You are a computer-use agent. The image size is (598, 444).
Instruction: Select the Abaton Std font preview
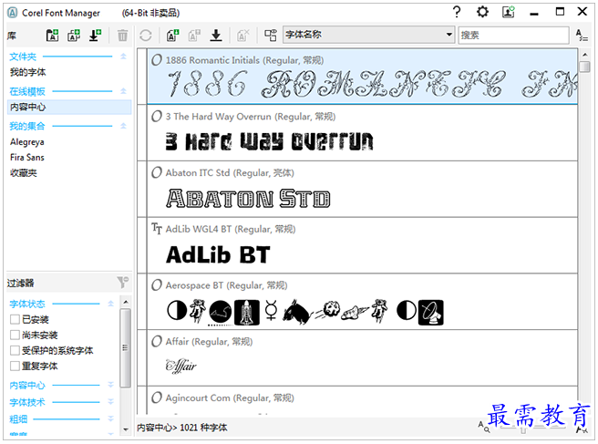248,199
